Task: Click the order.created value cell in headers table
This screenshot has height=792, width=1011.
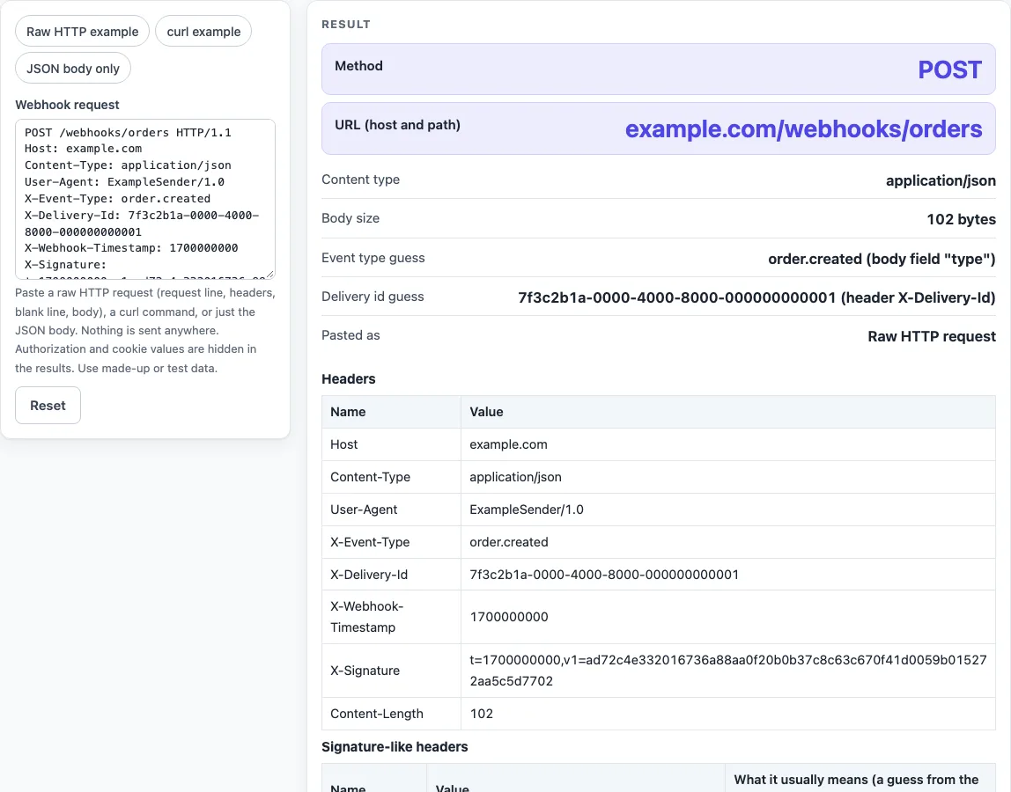Action: [x=728, y=542]
